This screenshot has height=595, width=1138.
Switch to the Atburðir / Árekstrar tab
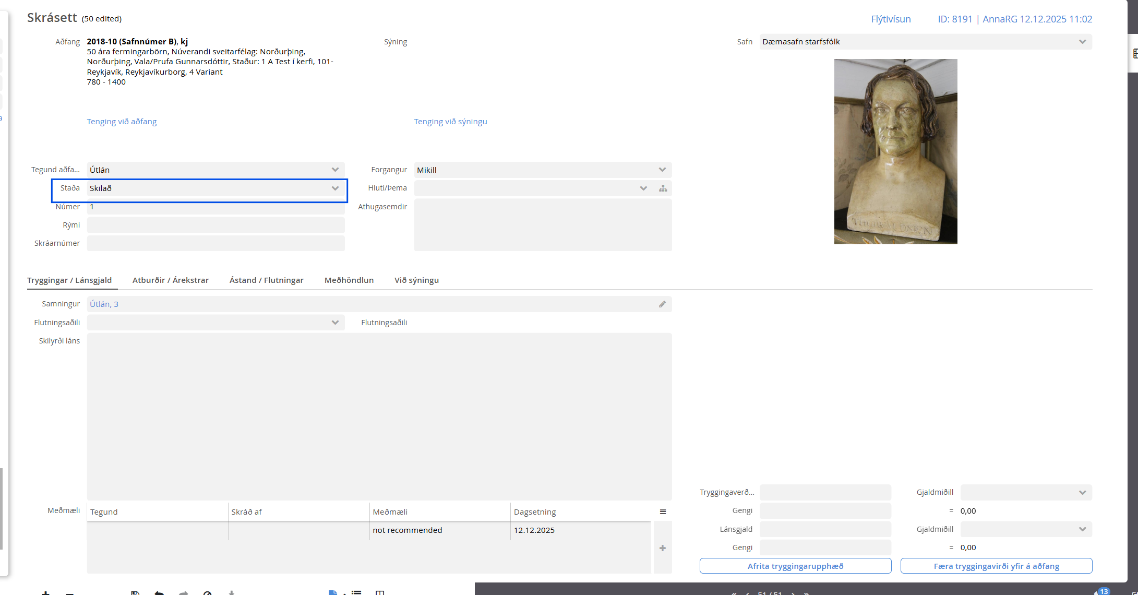(170, 280)
